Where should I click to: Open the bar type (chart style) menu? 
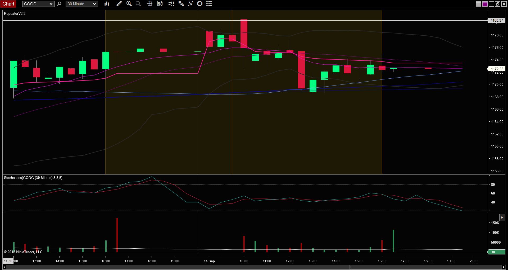(107, 4)
